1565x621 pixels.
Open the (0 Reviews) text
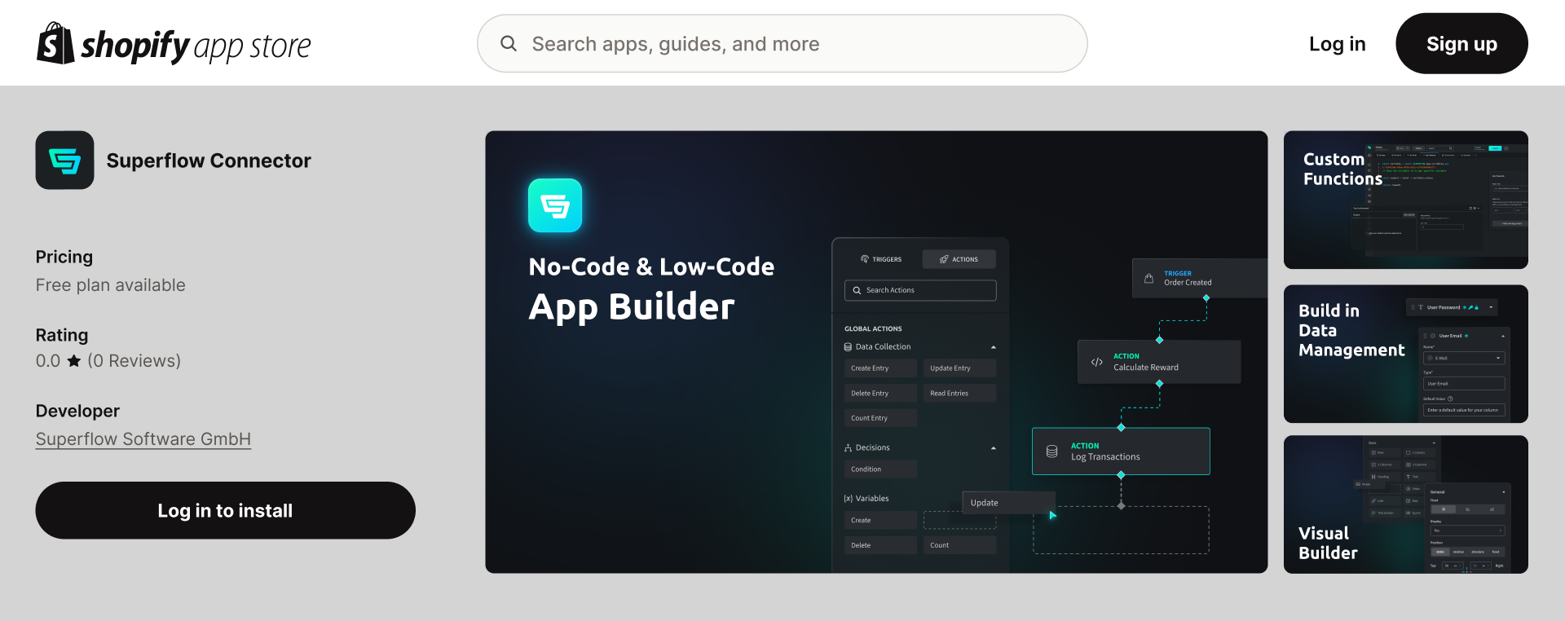point(134,361)
